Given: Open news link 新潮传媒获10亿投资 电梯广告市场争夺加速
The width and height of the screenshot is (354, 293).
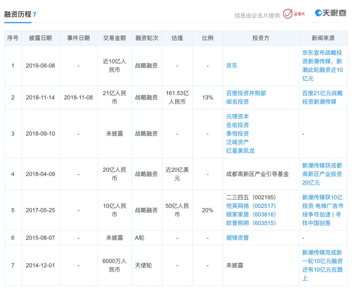Looking at the screenshot, I should coord(323,210).
